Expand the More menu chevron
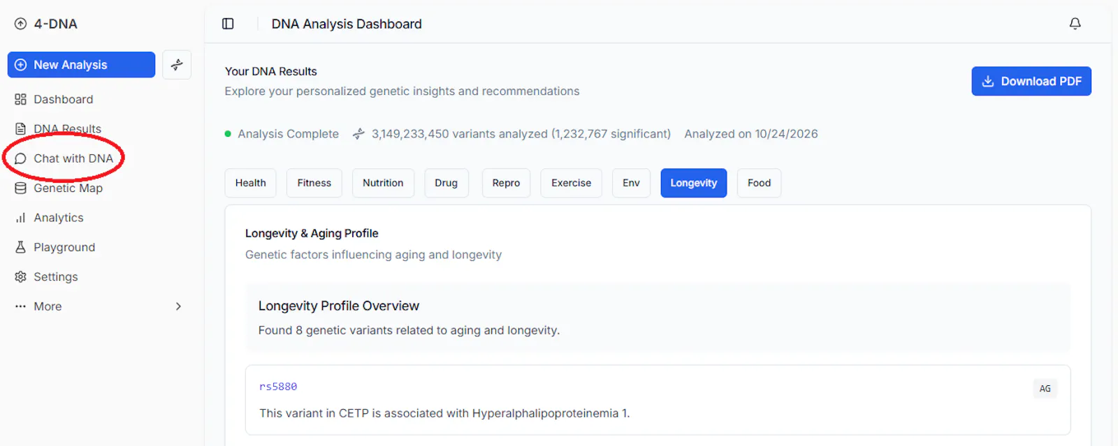Viewport: 1118px width, 446px height. click(178, 306)
